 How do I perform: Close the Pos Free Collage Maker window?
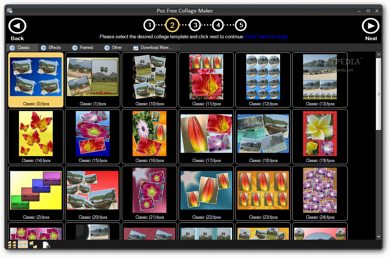[x=377, y=11]
